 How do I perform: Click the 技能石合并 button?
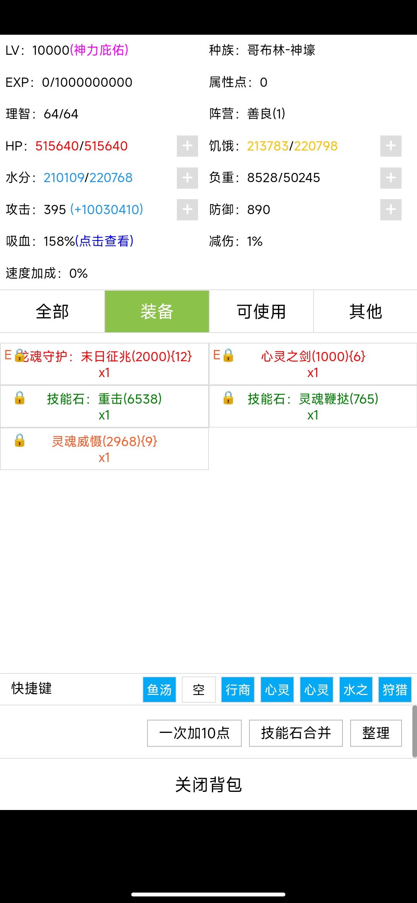(x=296, y=733)
